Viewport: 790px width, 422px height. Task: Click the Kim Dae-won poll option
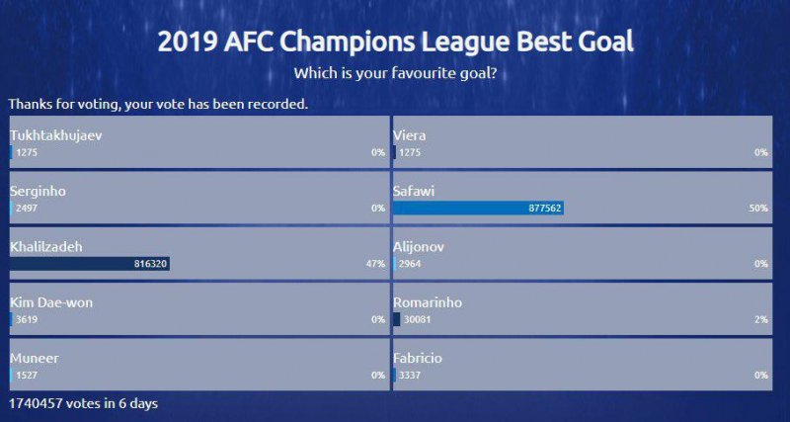tap(51, 302)
